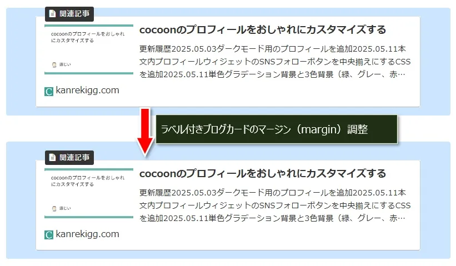Click the dark green マージン調整 caption box
Screen dimensions: 456x266
tap(277, 129)
